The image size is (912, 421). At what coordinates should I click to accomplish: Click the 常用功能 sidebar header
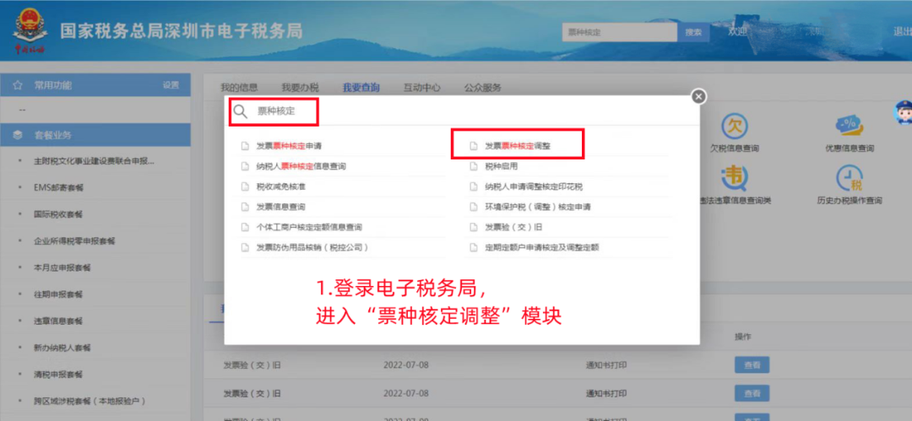point(95,85)
